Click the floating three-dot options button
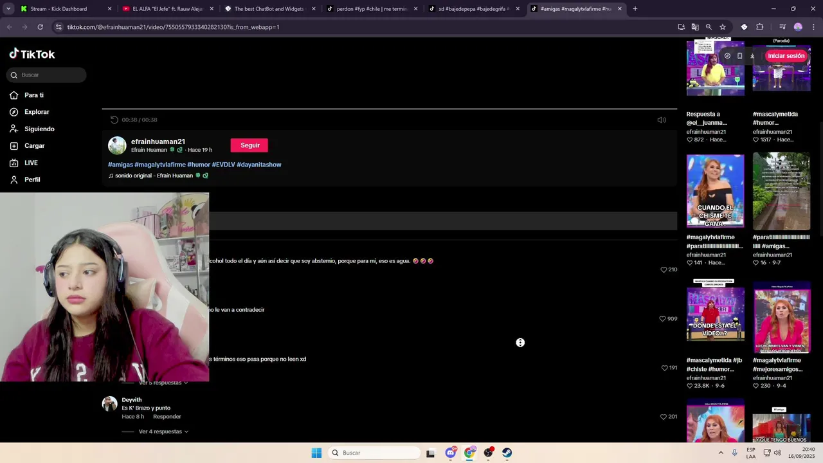 [x=520, y=343]
